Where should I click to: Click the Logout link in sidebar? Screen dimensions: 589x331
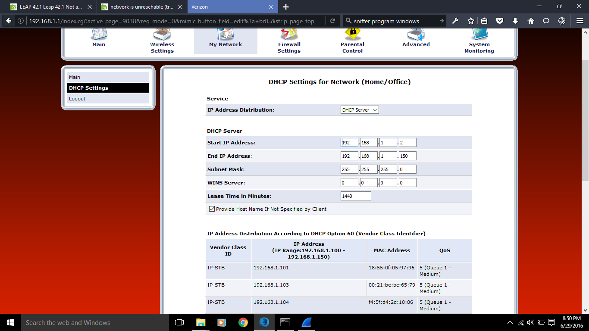point(78,99)
